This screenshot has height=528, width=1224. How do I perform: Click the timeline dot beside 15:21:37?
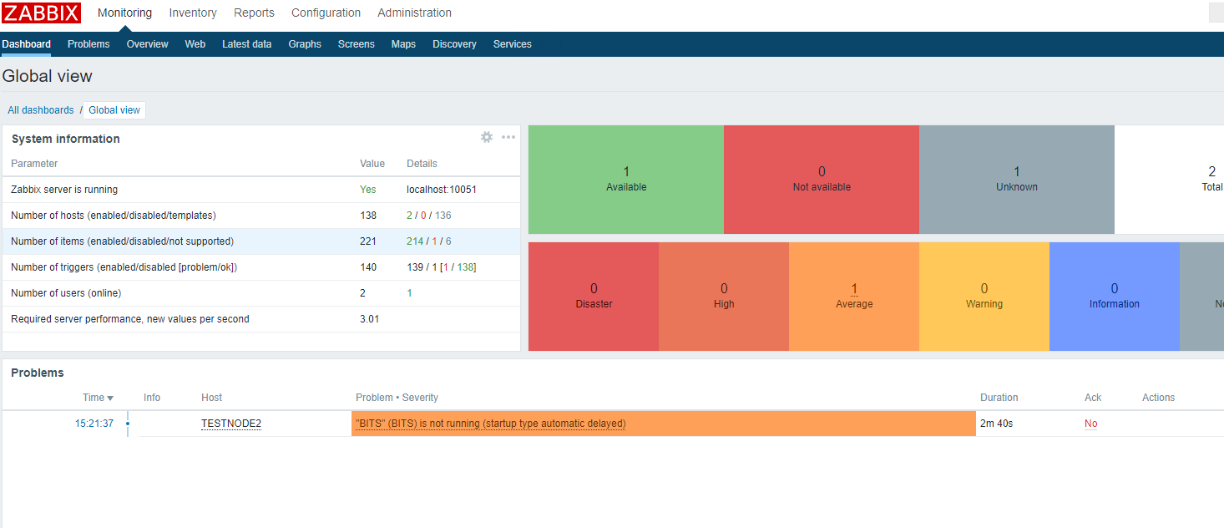127,424
